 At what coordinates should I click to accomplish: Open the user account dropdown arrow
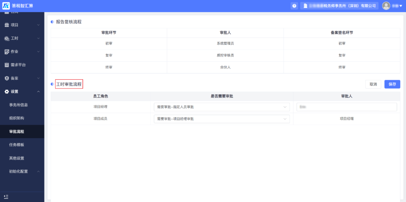(x=401, y=6)
